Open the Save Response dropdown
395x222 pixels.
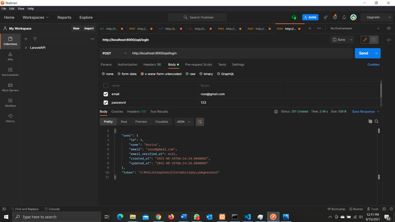pos(365,112)
